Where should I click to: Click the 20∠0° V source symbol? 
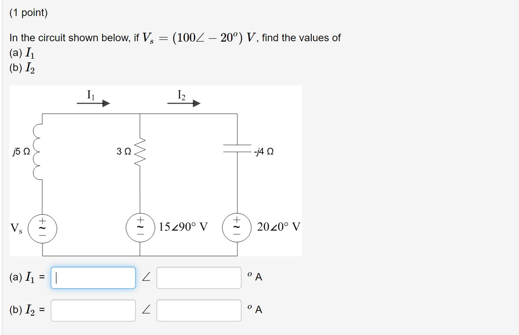237,228
